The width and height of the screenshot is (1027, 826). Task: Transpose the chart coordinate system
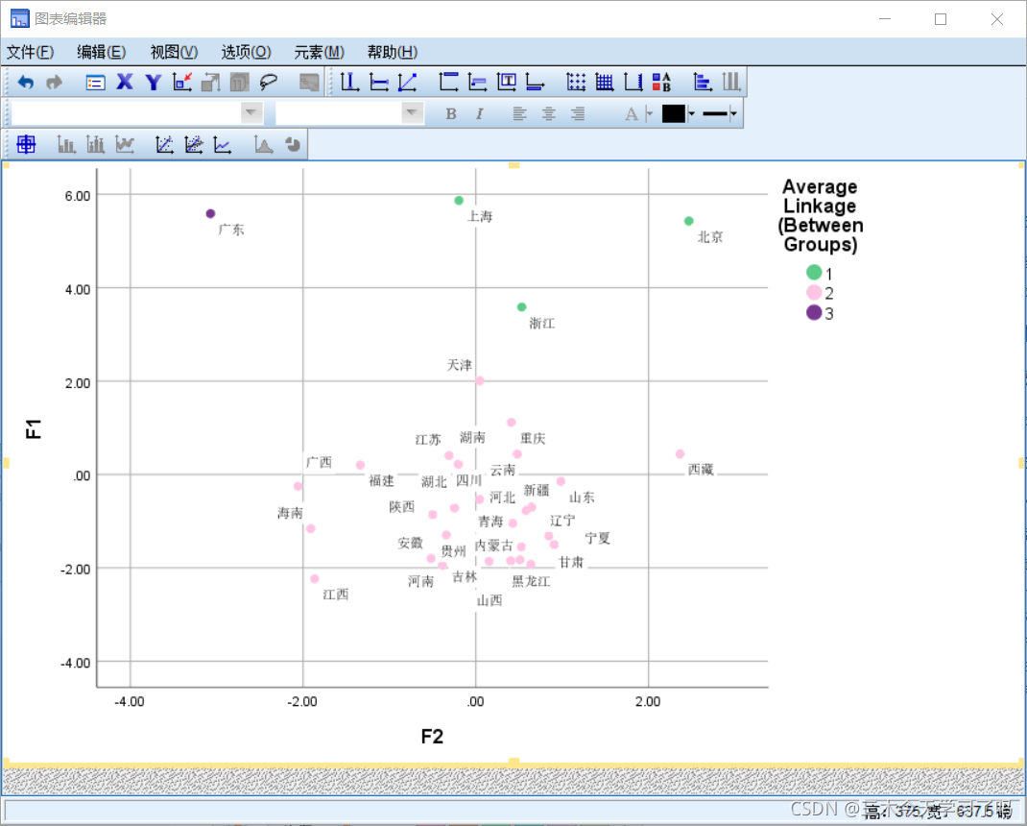pos(703,82)
